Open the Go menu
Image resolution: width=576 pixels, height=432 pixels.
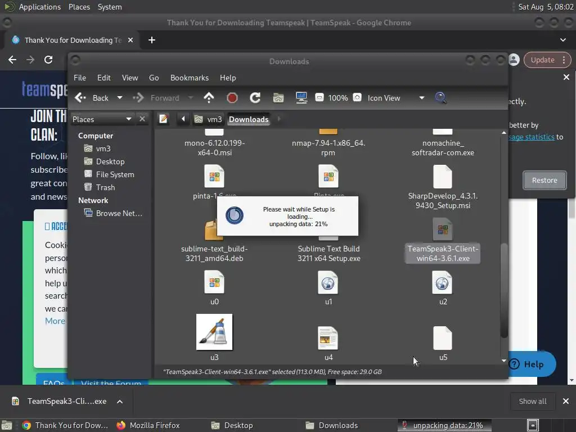pos(154,78)
